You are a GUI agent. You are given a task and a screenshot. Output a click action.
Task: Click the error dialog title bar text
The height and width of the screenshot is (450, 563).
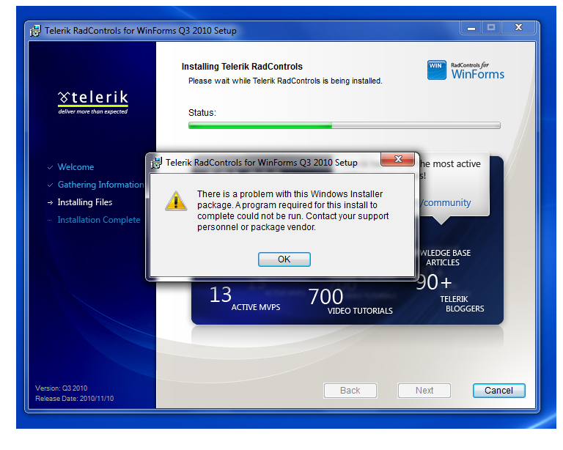[x=262, y=163]
